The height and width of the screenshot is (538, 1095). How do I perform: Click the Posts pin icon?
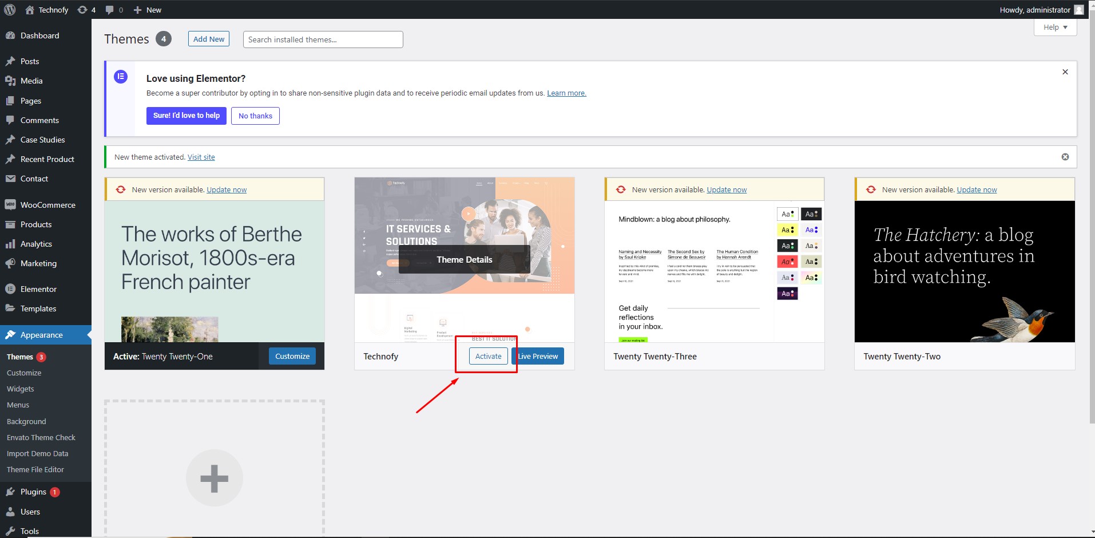(10, 61)
